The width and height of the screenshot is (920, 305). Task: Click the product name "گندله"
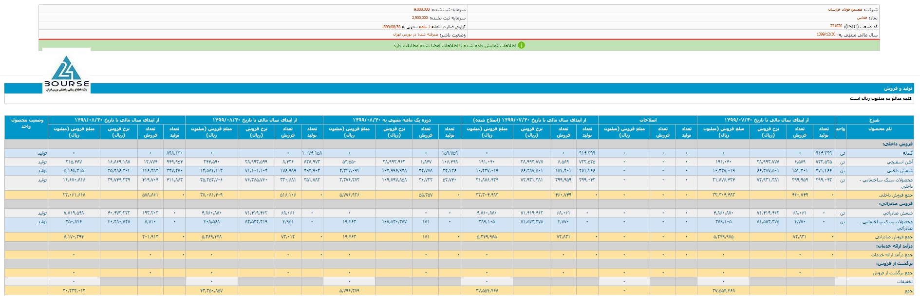coord(907,153)
